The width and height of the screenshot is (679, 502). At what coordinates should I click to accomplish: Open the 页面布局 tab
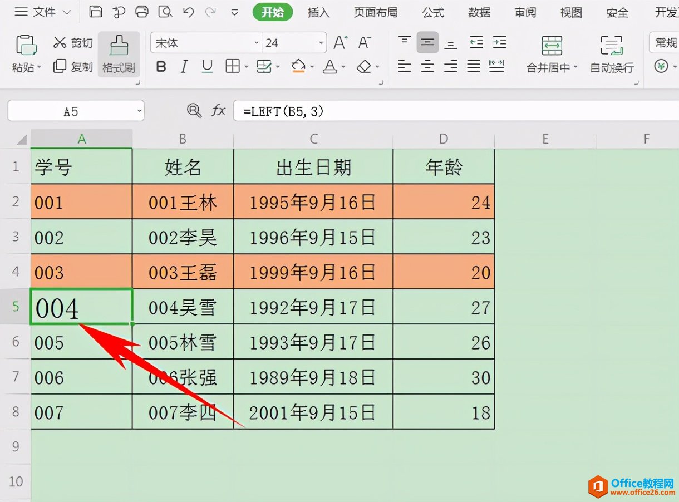[376, 12]
